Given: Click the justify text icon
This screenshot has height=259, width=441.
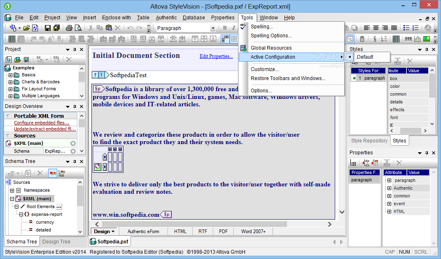Looking at the screenshot, I should (394, 28).
